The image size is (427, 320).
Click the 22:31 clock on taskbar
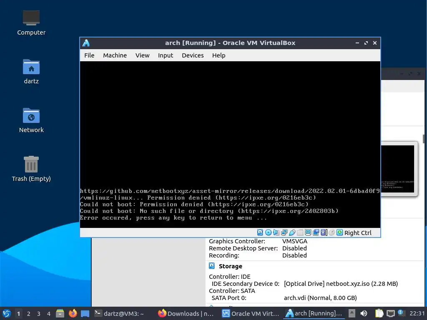[417, 313]
